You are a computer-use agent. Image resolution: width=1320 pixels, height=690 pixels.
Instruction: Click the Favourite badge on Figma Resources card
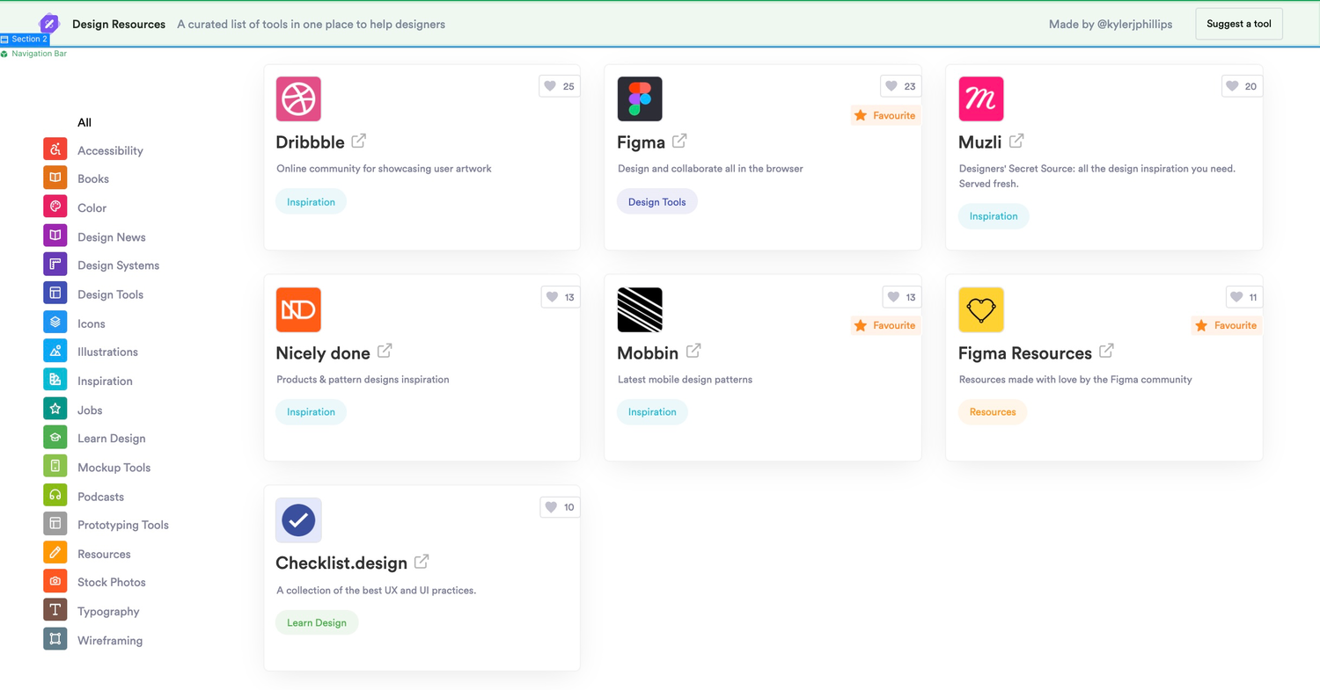coord(1227,325)
